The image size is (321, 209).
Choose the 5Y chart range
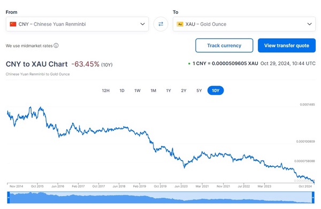click(x=199, y=90)
